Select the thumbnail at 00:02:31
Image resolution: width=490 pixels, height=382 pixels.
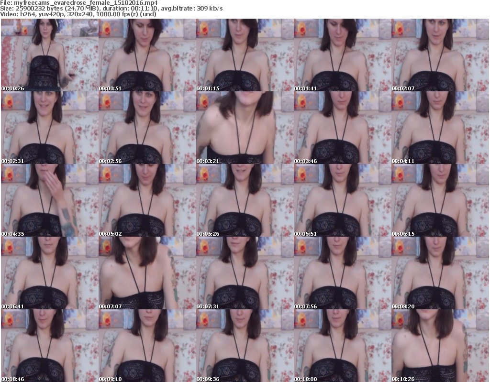coord(49,128)
